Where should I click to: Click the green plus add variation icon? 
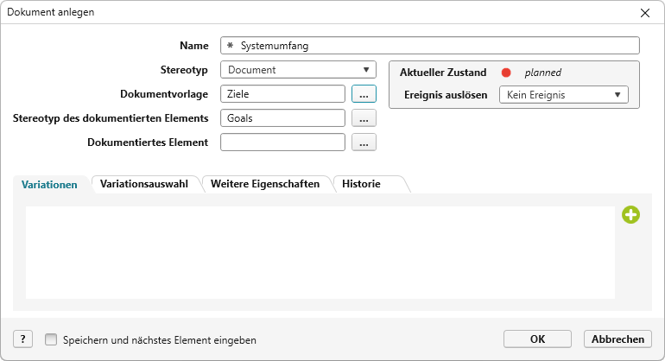coord(630,215)
